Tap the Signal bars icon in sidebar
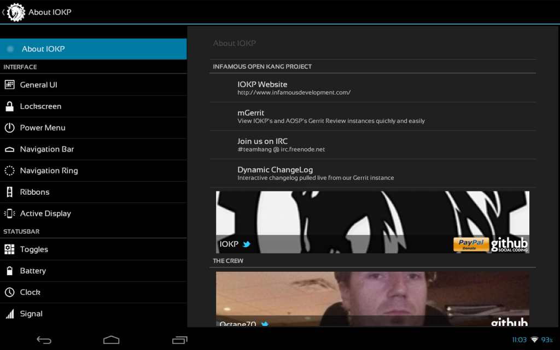Viewport: 560px width, 350px height. coord(10,313)
